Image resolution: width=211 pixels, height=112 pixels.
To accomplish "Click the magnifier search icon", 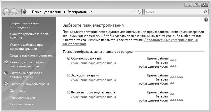I will click(205, 12).
